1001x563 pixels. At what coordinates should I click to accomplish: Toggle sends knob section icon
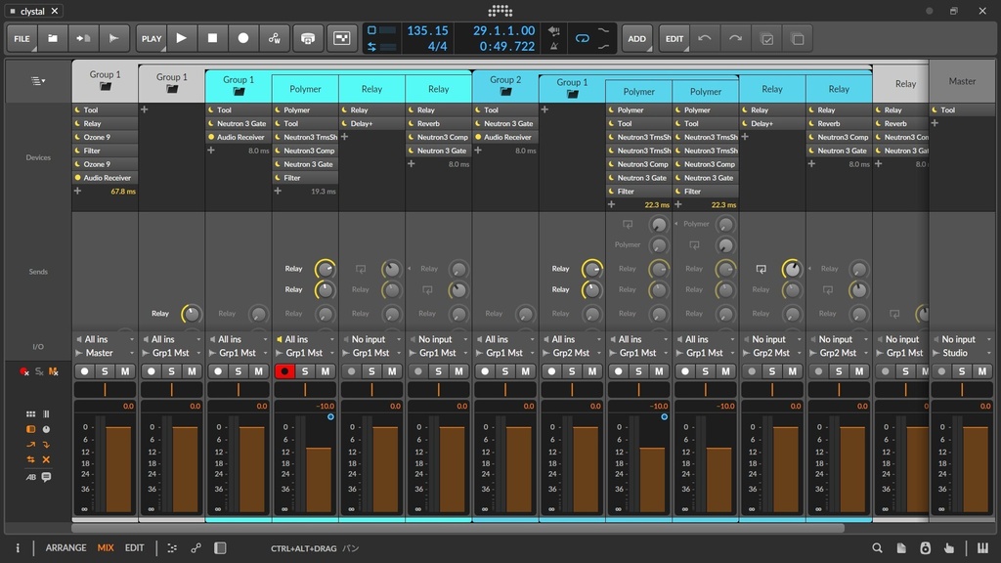point(46,429)
